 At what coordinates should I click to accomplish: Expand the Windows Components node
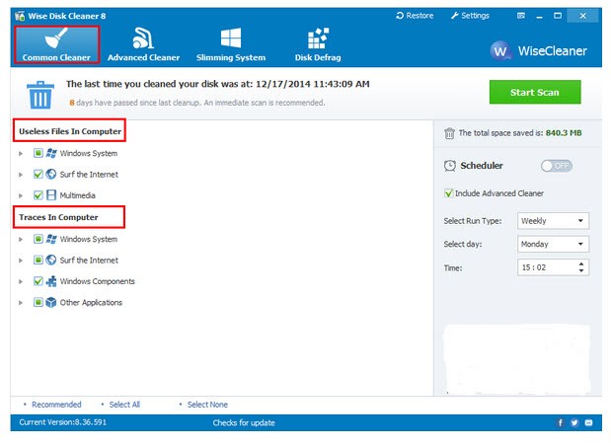click(21, 281)
